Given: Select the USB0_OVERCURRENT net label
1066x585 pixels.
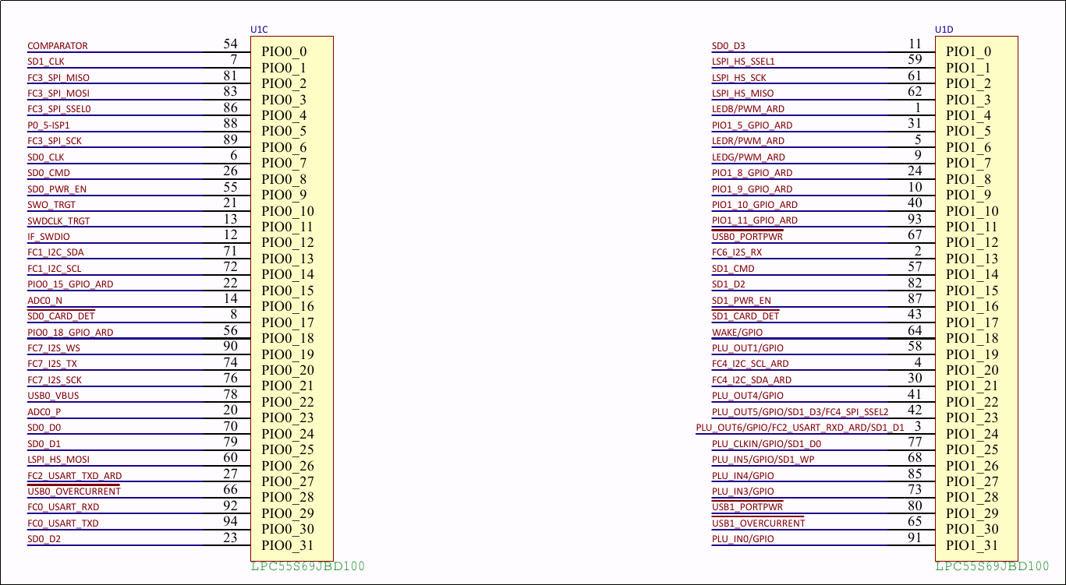Looking at the screenshot, I should [x=74, y=492].
